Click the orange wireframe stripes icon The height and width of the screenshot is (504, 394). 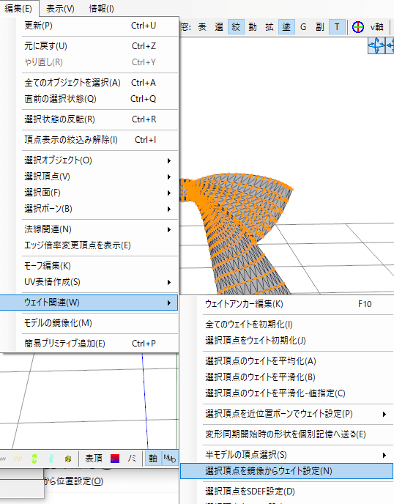click(x=18, y=459)
